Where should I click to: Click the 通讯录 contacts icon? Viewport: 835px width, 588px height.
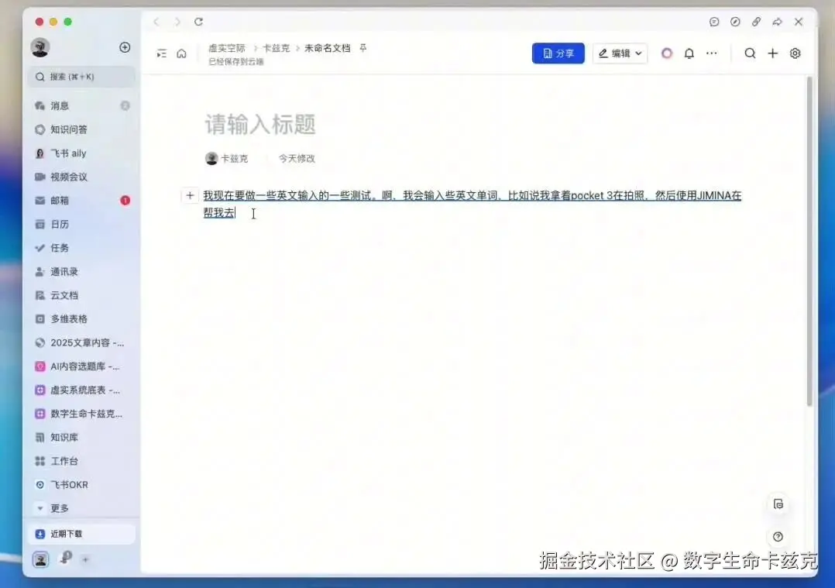coord(40,272)
